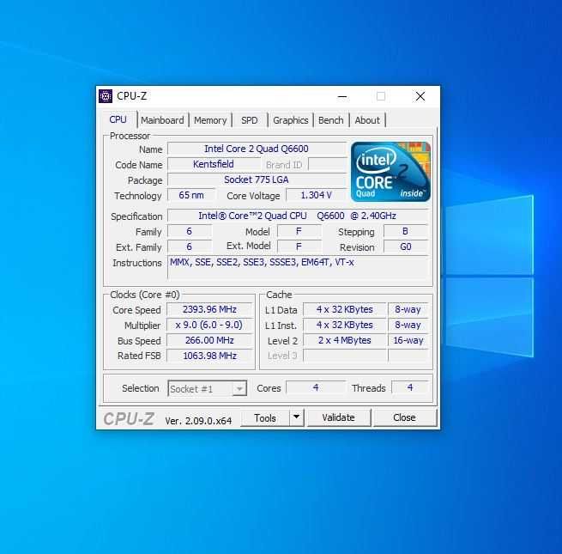Click the Specification field showing Q6600 @ 2.40GHz
This screenshot has width=562, height=554.
click(298, 216)
